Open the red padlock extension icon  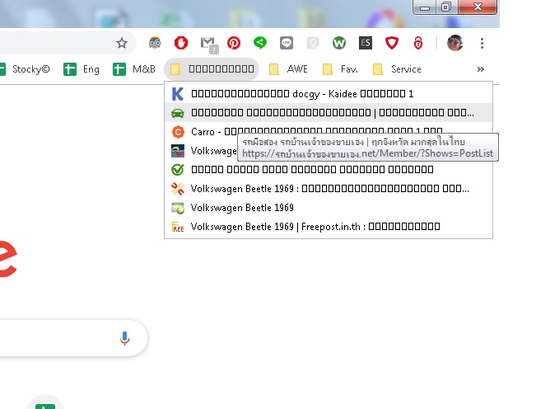pyautogui.click(x=417, y=43)
